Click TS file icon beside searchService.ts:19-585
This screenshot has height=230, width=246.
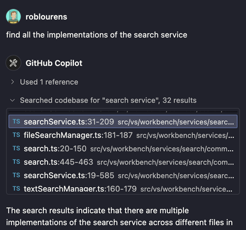tap(16, 175)
